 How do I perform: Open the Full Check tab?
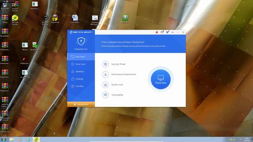(81, 57)
